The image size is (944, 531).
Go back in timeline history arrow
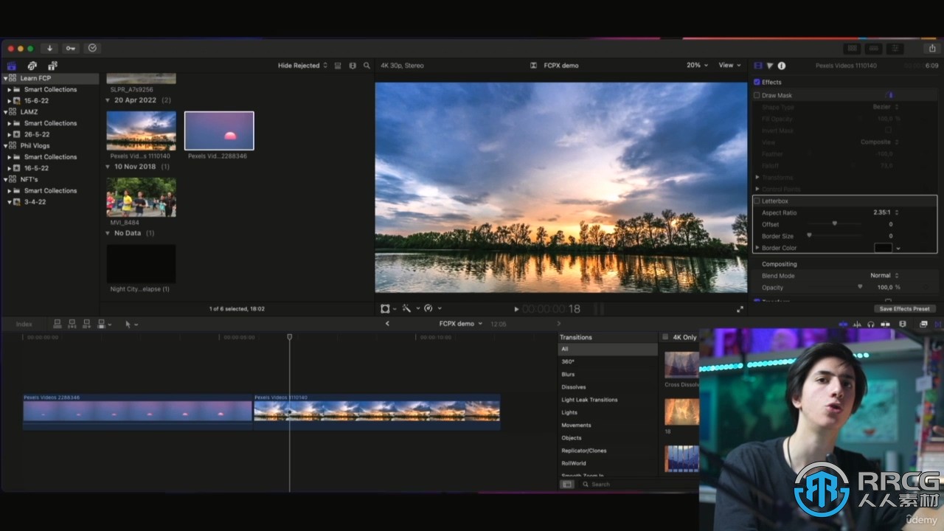pos(387,324)
